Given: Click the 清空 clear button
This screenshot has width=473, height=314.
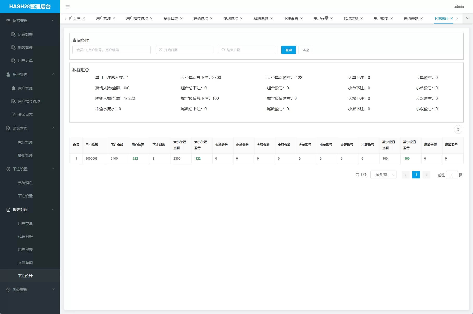Looking at the screenshot, I should pos(306,50).
